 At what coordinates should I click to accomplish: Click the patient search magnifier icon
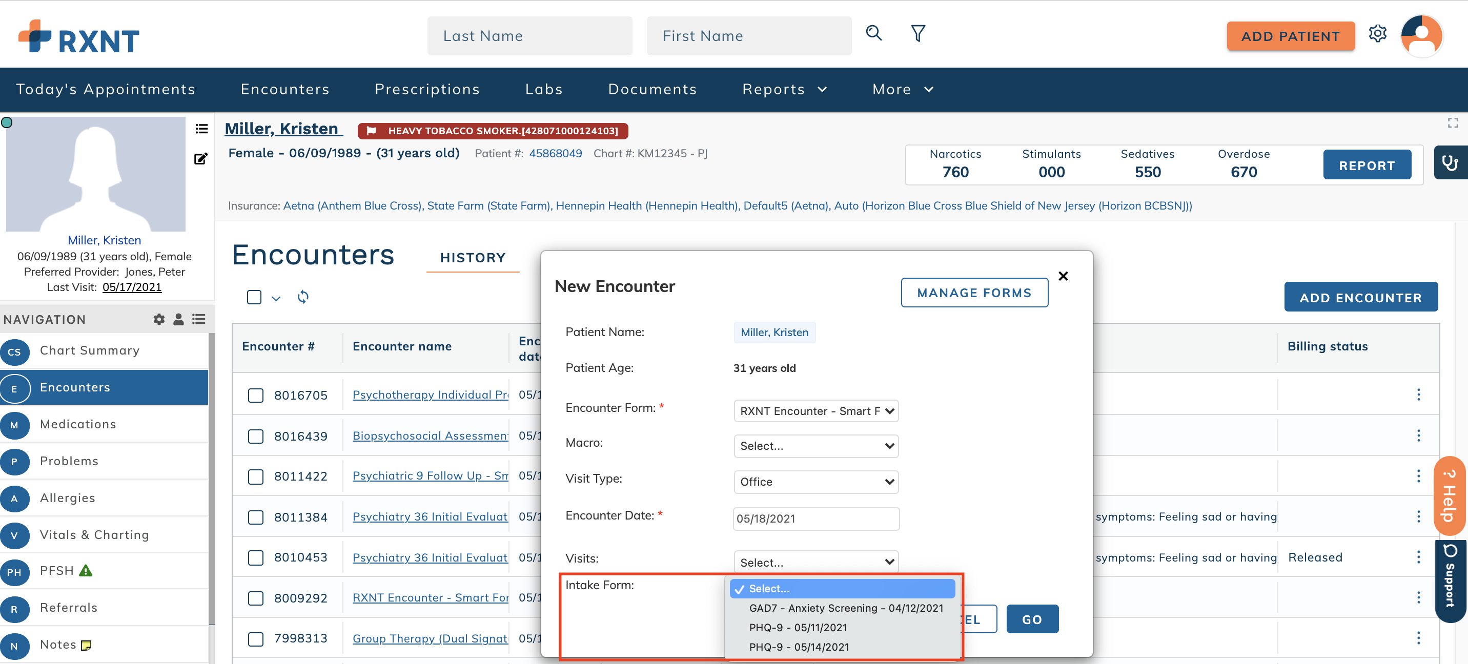[x=873, y=33]
